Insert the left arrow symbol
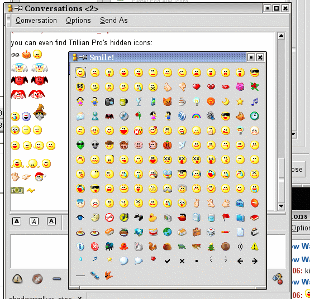 240,261
